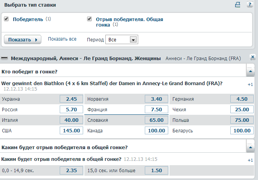Click Россия odds 5.70
This screenshot has height=180, width=258.
tap(71, 109)
